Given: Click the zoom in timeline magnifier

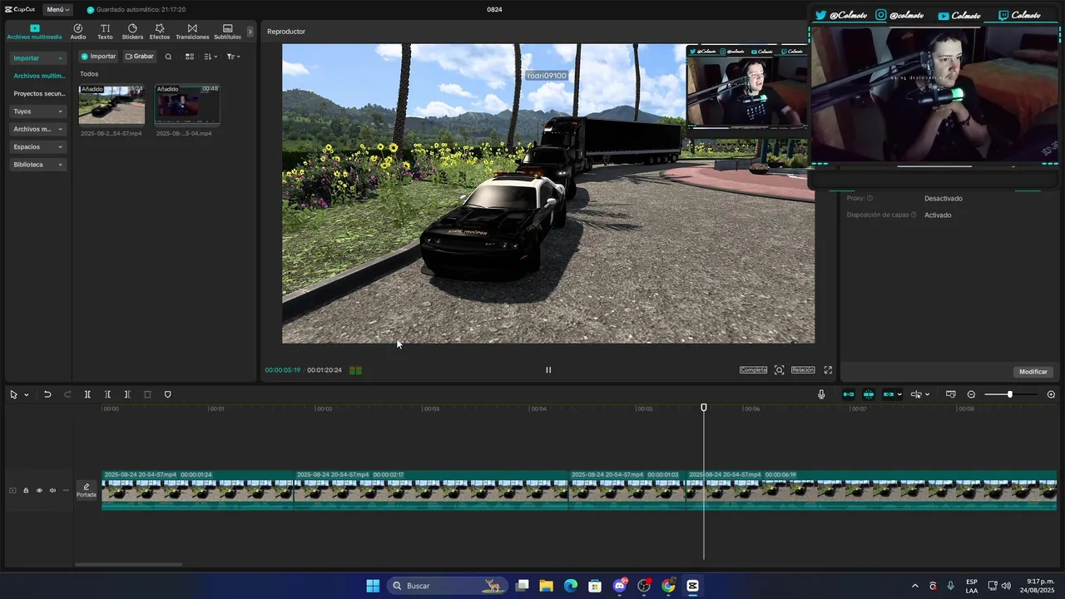Looking at the screenshot, I should click(1051, 394).
